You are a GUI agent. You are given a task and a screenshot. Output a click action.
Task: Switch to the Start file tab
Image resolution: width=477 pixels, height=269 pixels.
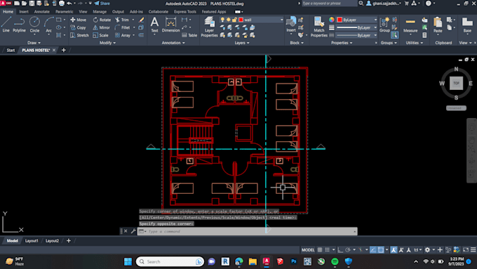(x=11, y=50)
